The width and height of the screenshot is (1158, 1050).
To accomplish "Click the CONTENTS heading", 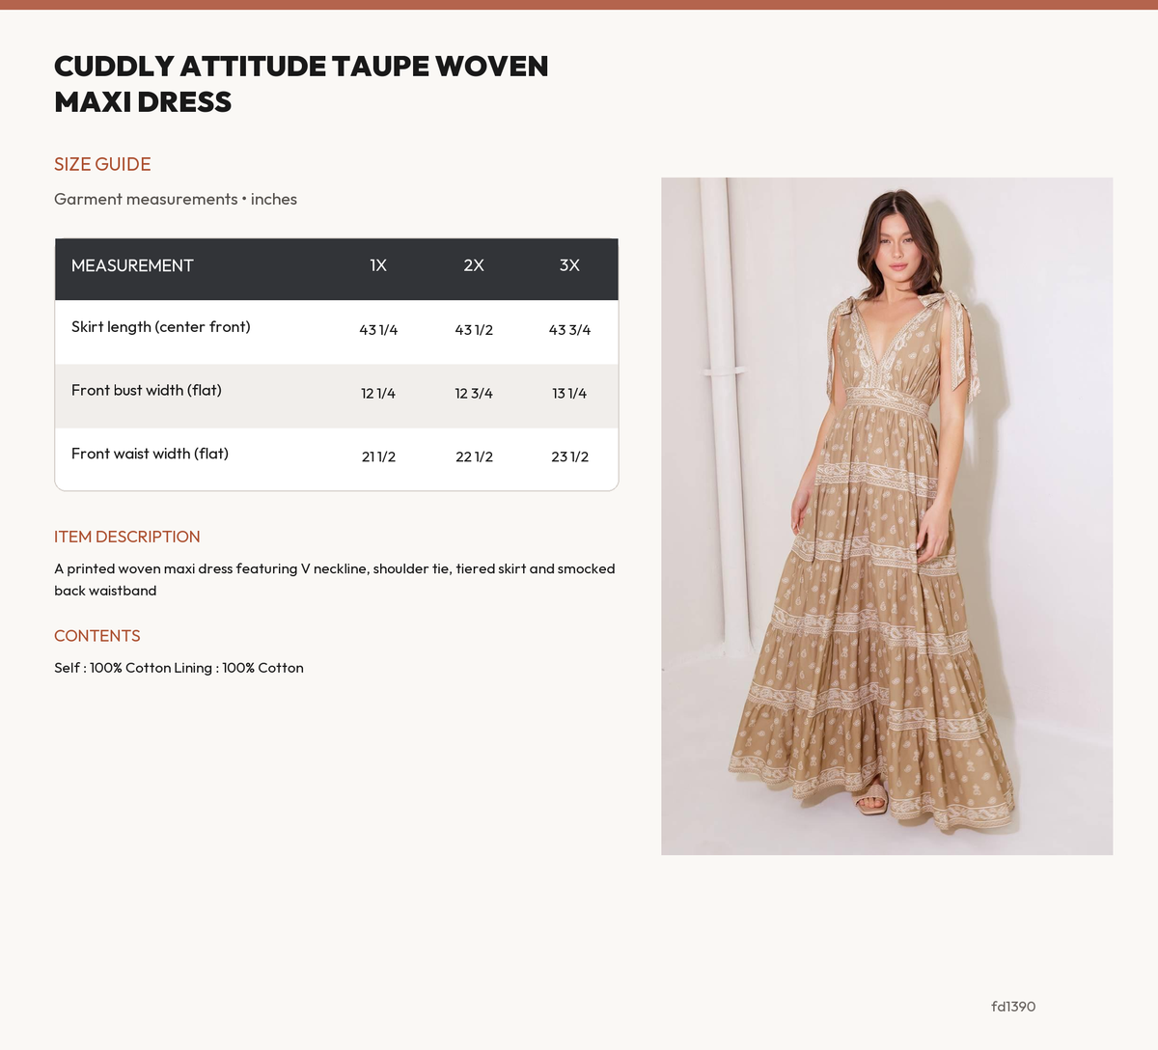I will (97, 636).
